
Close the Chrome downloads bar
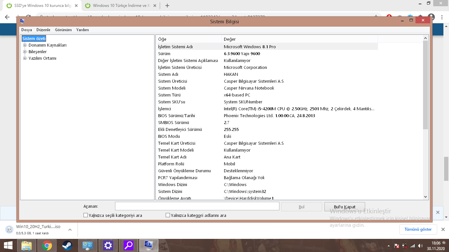tap(443, 229)
